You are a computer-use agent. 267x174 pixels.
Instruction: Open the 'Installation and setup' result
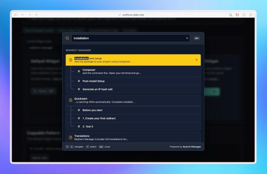click(x=133, y=60)
